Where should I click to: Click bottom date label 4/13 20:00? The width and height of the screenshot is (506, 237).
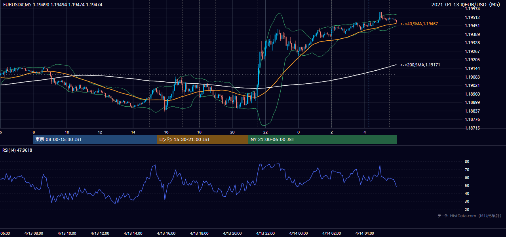coord(232,233)
